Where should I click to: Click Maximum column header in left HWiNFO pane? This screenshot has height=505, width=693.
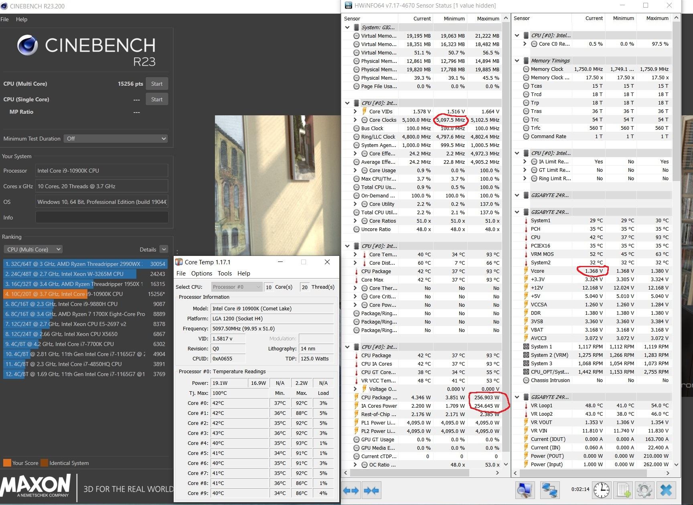pyautogui.click(x=484, y=18)
